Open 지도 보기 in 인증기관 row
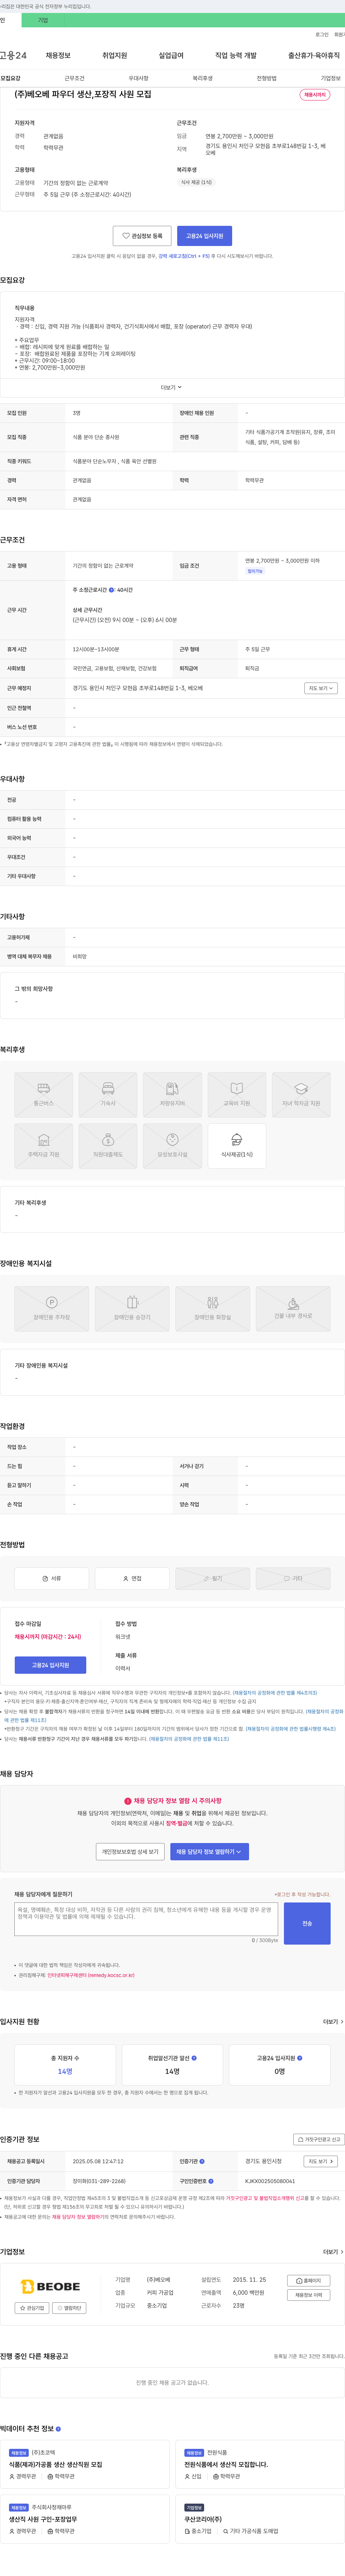This screenshot has width=345, height=2576. pyautogui.click(x=320, y=2161)
